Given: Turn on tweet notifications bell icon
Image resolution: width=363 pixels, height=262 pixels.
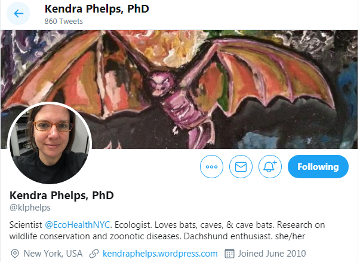Looking at the screenshot, I should pos(270,167).
